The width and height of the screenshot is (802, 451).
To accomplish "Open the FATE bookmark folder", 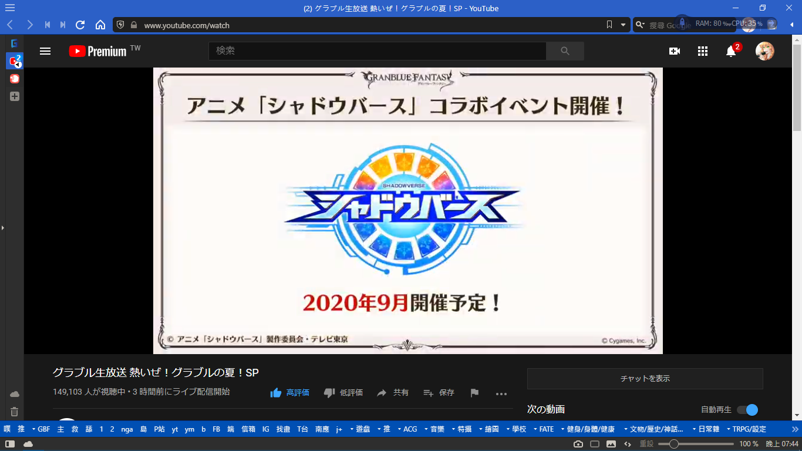I will click(543, 429).
